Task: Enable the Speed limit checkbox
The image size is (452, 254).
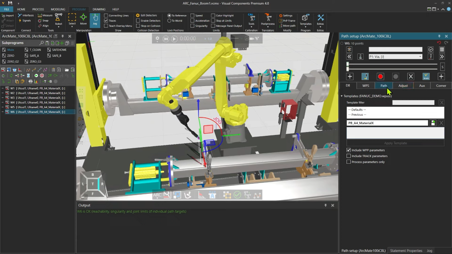Action: pos(192,15)
